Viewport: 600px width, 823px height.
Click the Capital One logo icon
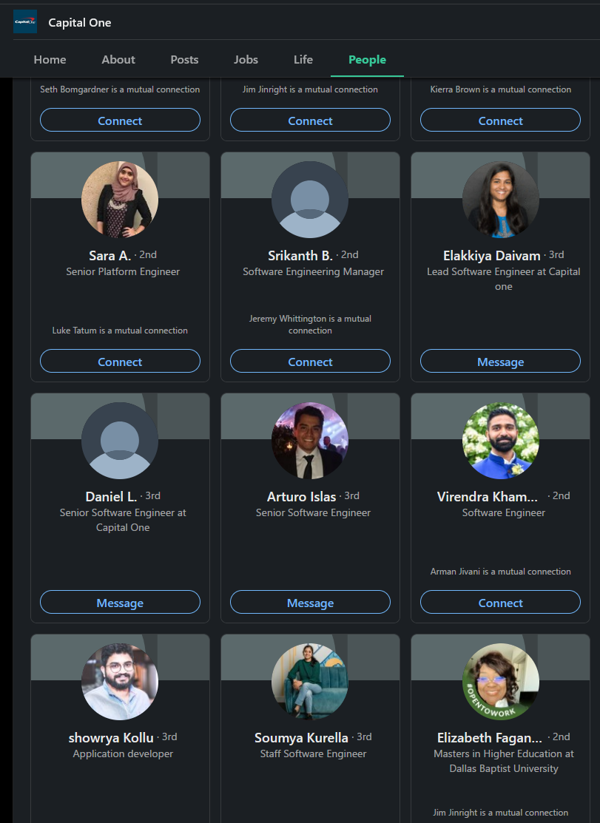[x=25, y=22]
